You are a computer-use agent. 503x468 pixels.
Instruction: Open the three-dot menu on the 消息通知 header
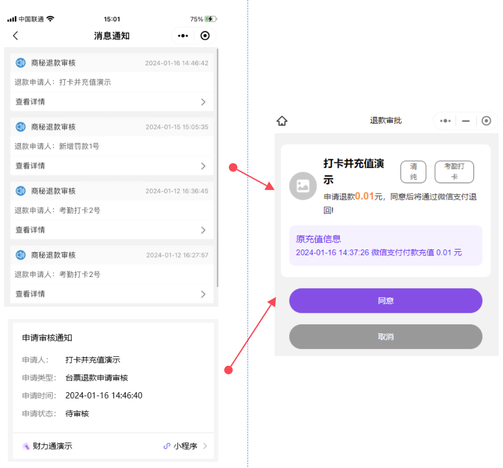click(x=183, y=36)
